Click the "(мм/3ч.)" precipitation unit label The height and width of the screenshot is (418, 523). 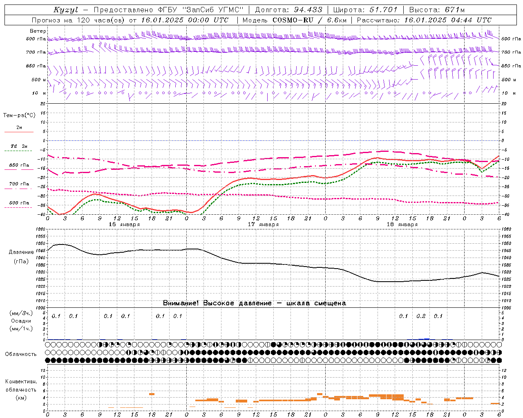pos(21,313)
